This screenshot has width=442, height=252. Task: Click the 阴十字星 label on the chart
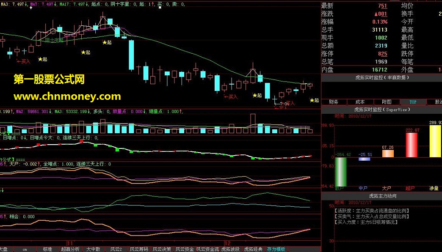click(x=54, y=40)
